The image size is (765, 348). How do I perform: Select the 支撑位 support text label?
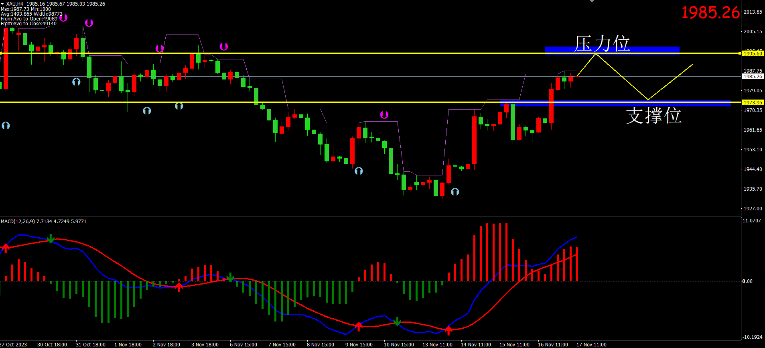tap(653, 116)
